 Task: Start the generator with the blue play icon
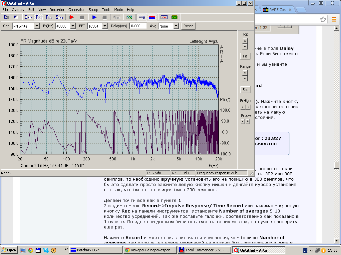click(94, 17)
